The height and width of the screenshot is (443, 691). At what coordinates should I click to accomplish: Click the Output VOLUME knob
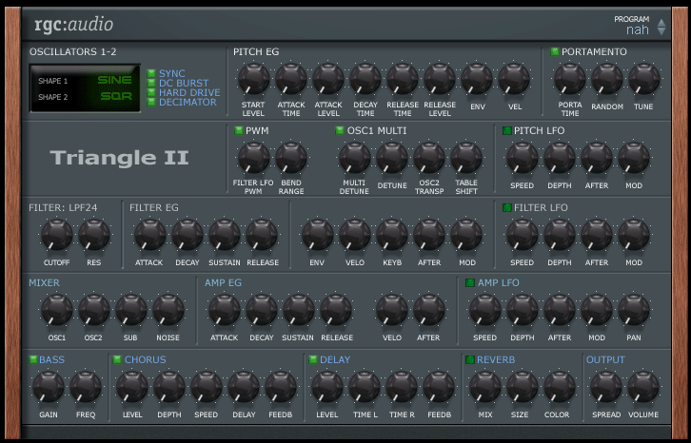pos(643,387)
